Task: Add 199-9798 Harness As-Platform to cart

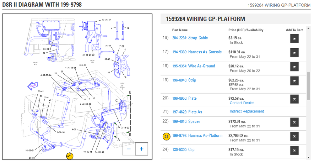Action: [x=295, y=136]
